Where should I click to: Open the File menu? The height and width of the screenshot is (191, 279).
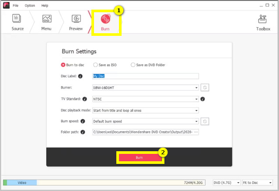(x=15, y=6)
